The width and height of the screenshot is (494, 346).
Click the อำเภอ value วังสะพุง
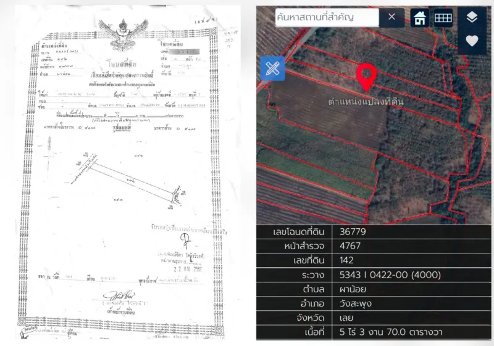pos(356,304)
